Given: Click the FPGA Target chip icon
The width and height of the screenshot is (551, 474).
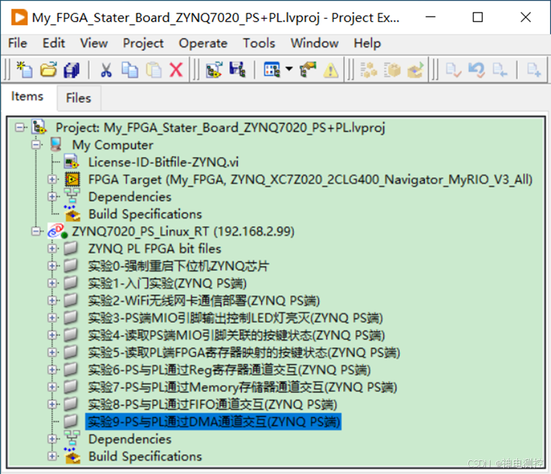Looking at the screenshot, I should coord(72,179).
